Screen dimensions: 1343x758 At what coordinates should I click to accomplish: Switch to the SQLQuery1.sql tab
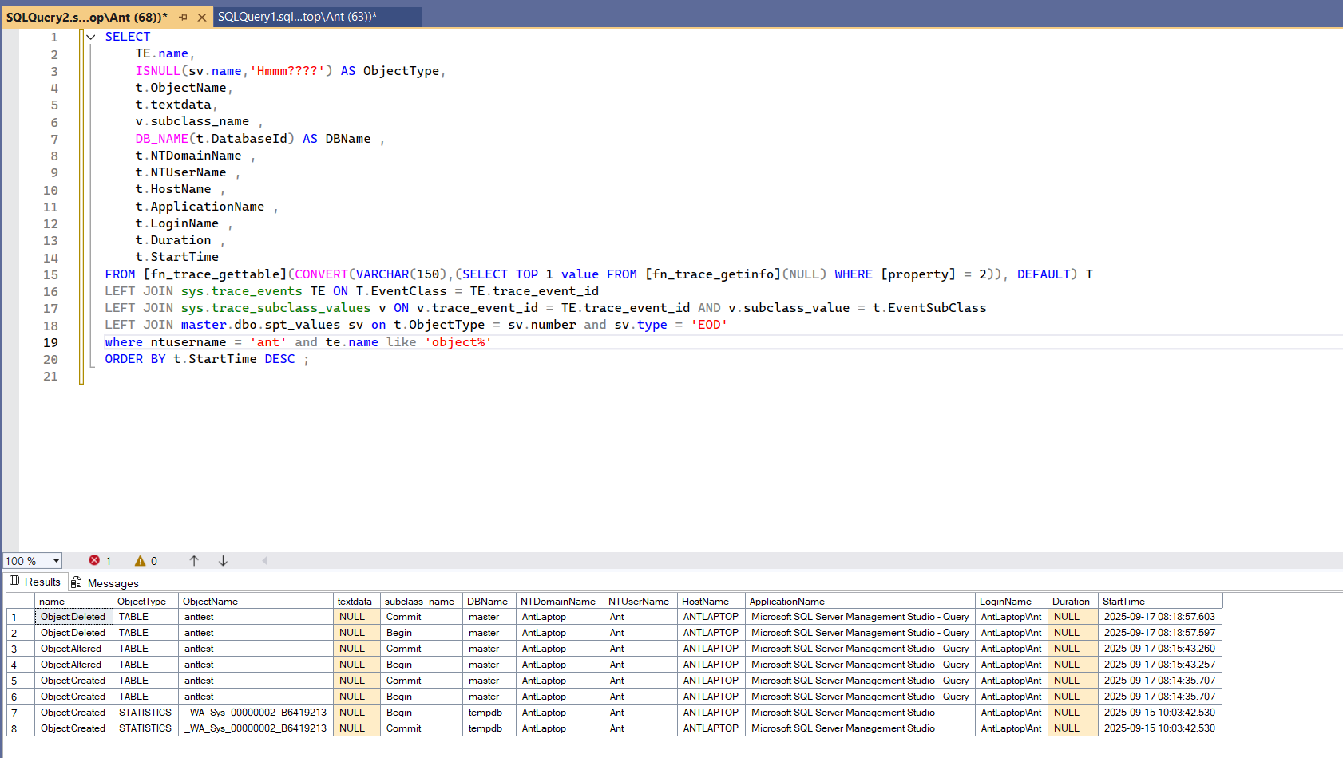point(297,17)
